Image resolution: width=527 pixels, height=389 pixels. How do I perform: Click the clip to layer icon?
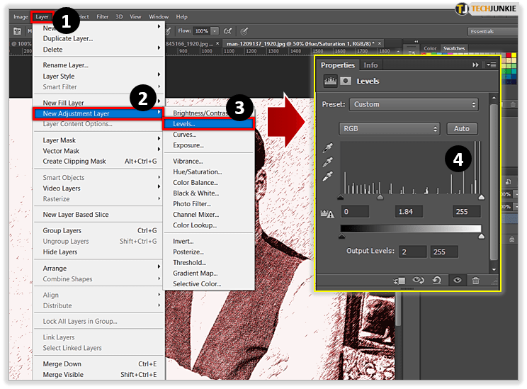coord(400,281)
